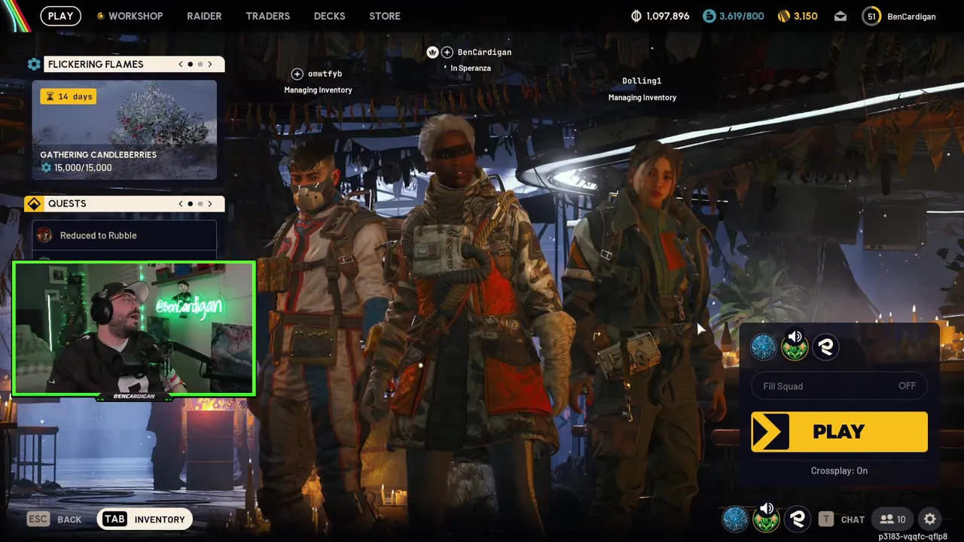
Task: Click the omwtfyb squad member name
Action: coord(325,74)
